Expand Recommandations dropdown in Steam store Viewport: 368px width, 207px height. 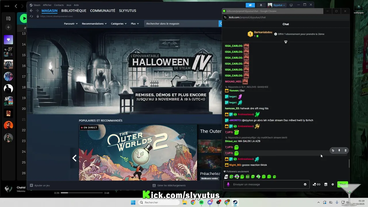(94, 24)
